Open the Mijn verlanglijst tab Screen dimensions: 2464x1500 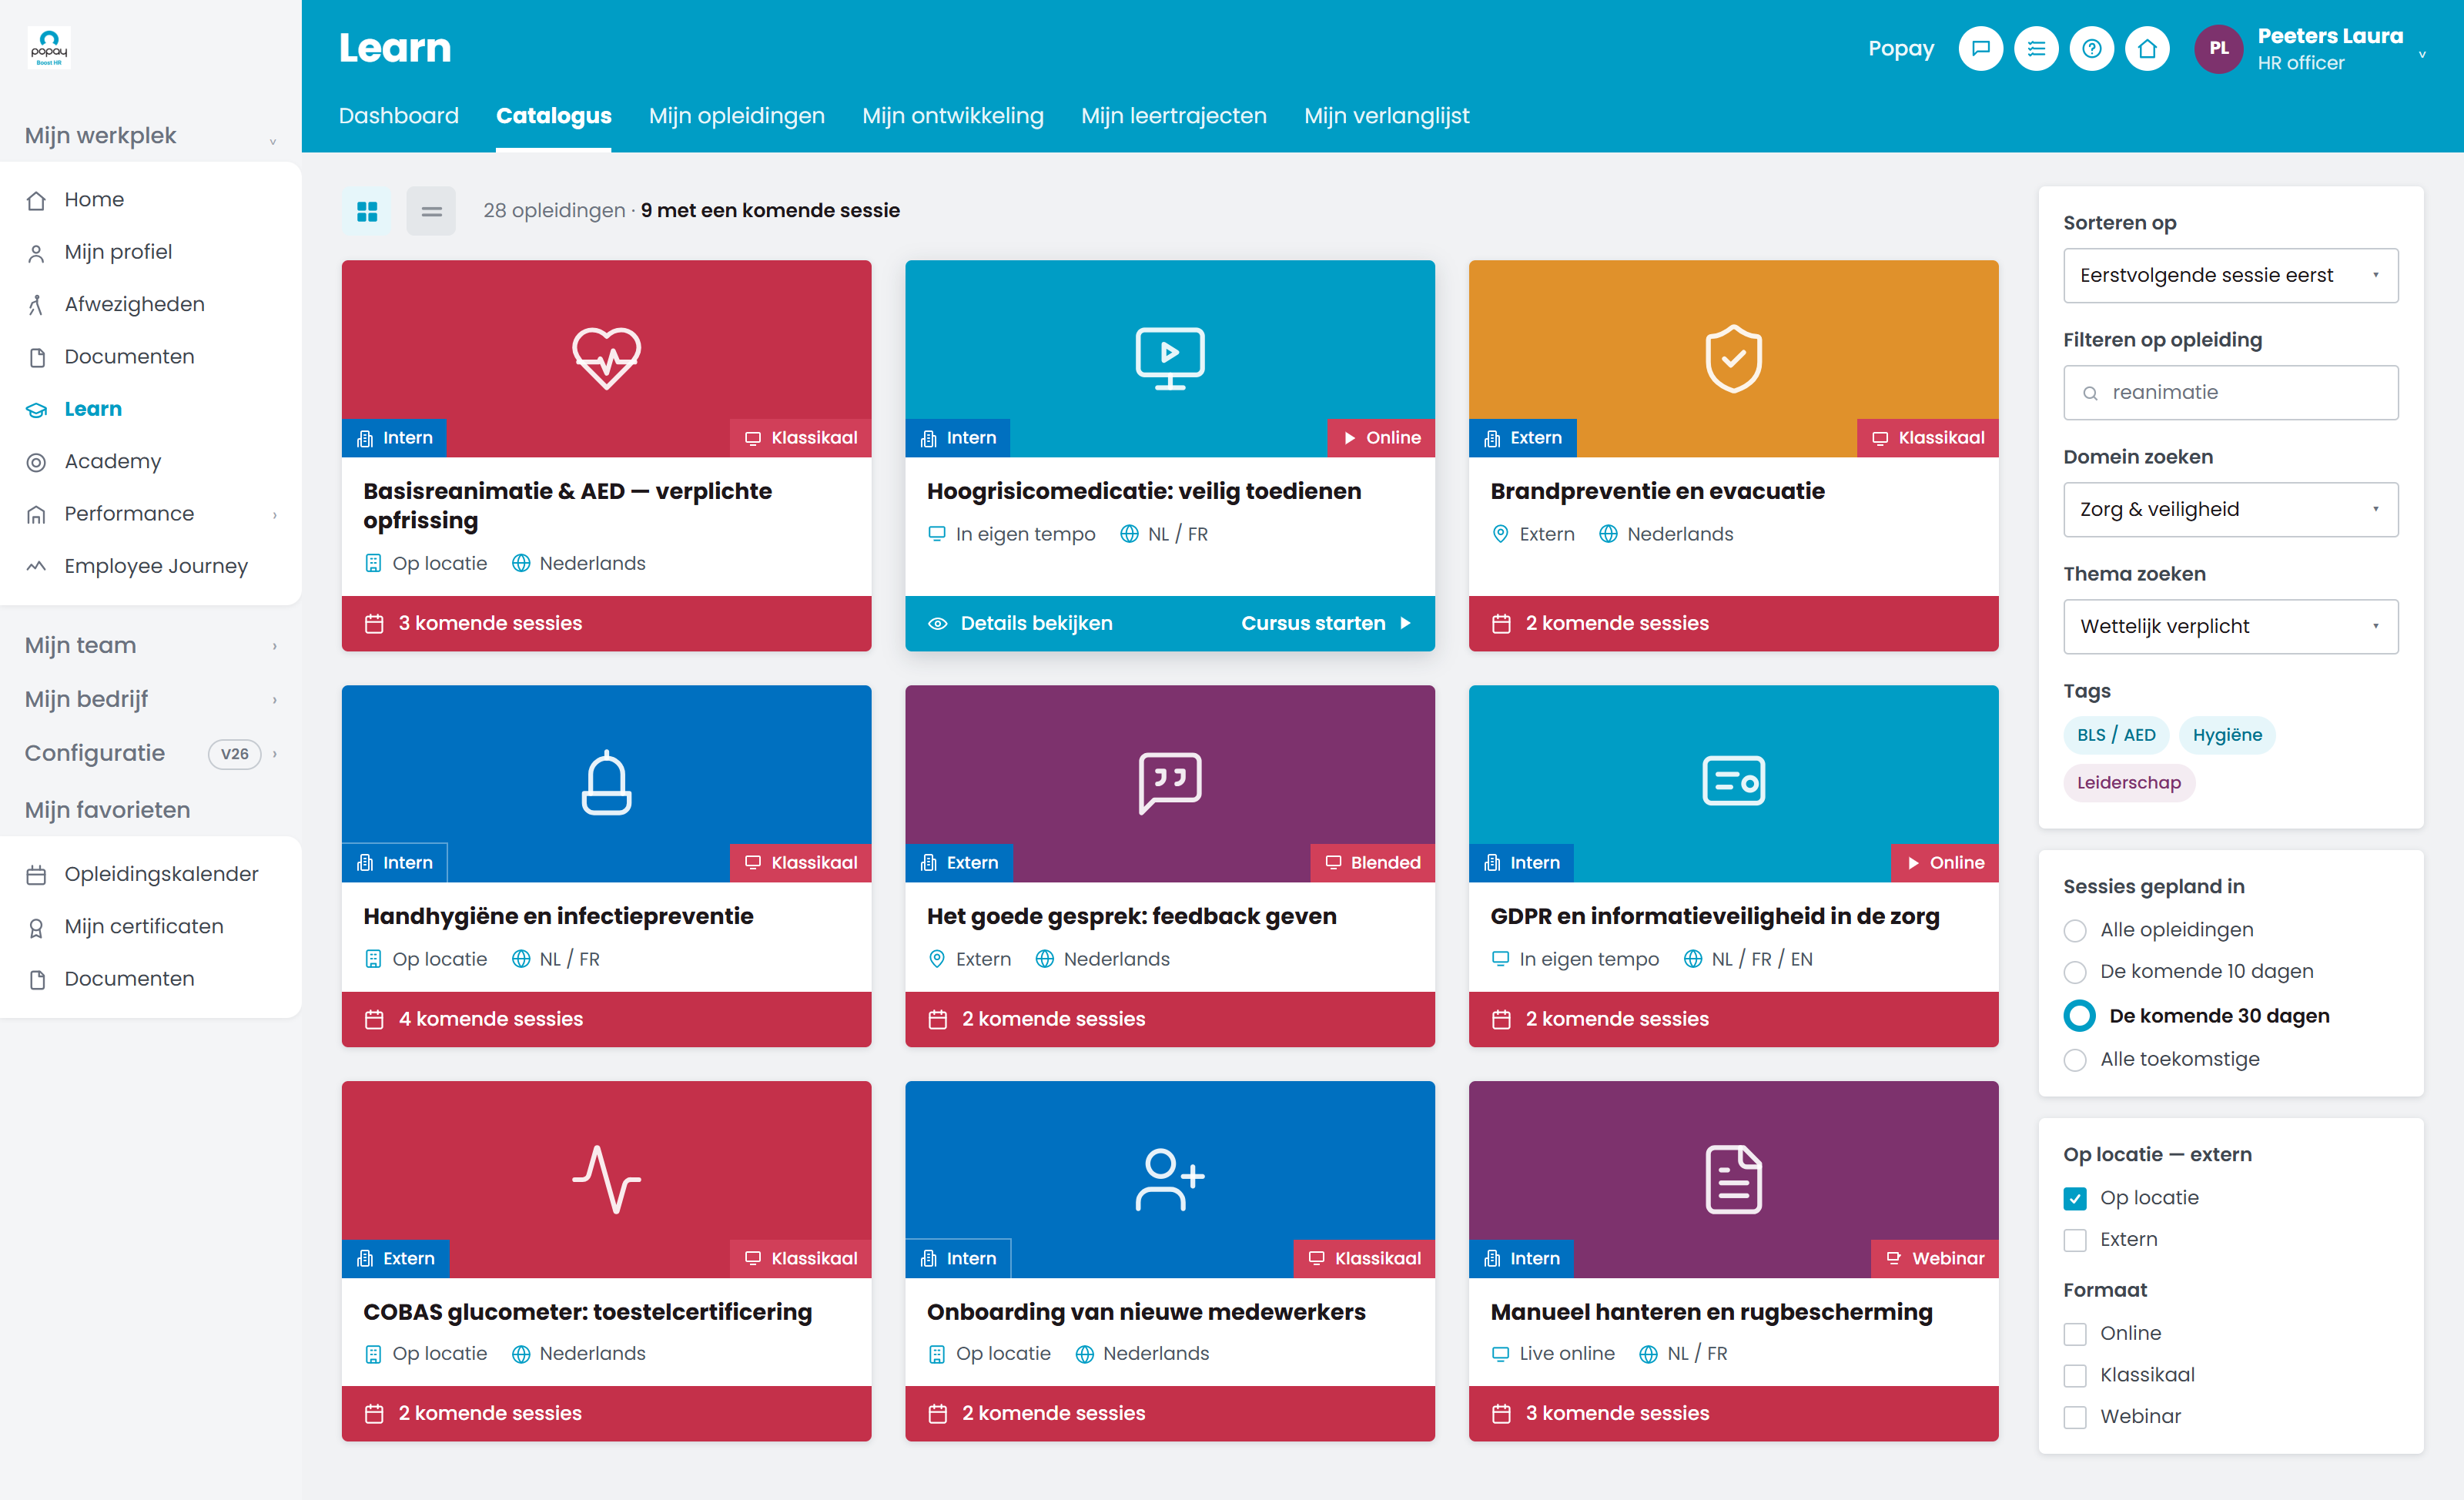click(x=1386, y=116)
